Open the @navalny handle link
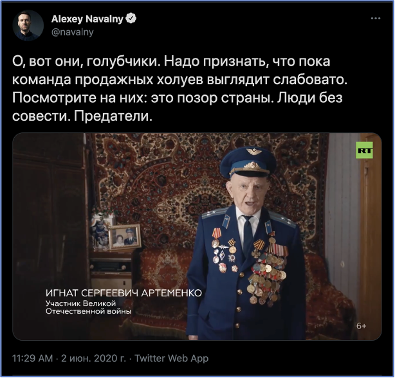Viewport: 395px width, 378px height. tap(72, 32)
